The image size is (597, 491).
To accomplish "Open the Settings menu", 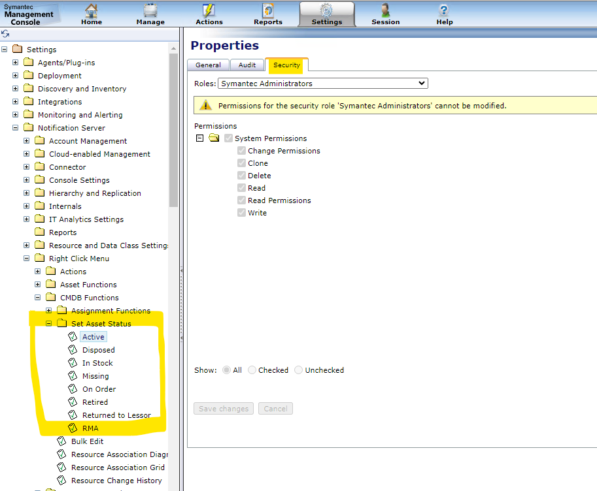I will (x=327, y=14).
